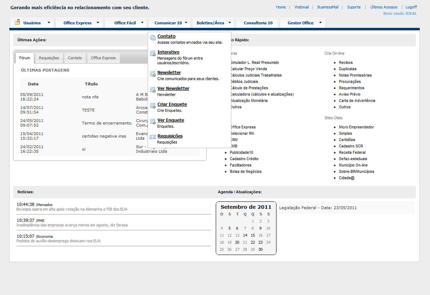Open the Webmail link
430x295 pixels.
[x=302, y=7]
